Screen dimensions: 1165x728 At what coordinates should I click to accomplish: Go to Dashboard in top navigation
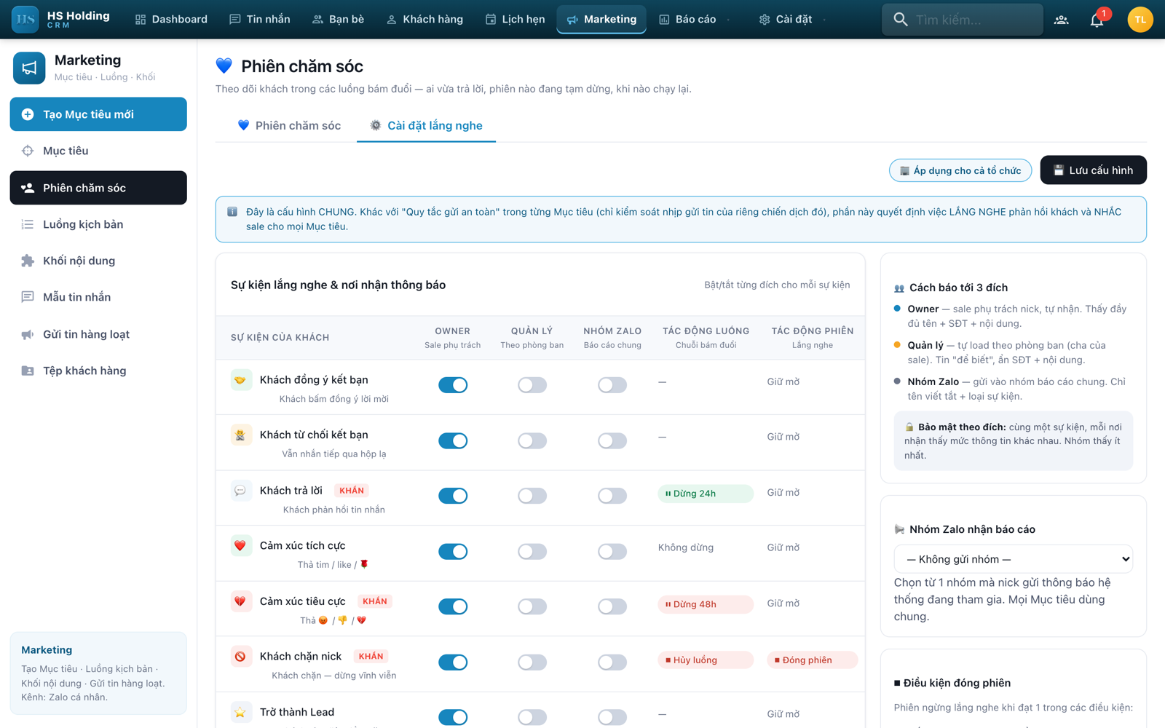(x=171, y=20)
